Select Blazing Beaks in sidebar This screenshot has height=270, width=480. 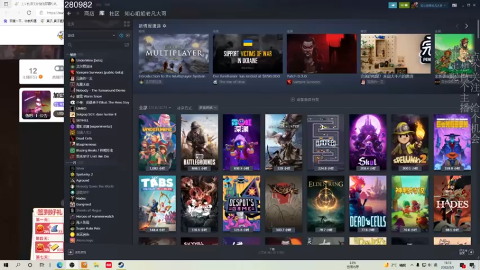point(94,151)
